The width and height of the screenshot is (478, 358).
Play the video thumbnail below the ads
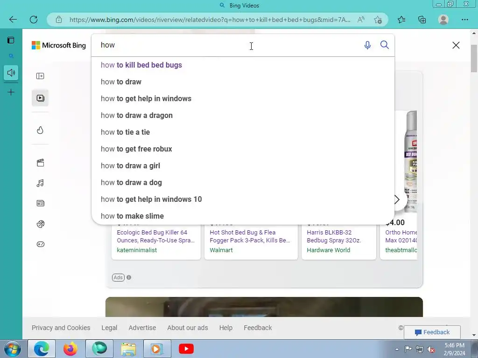click(264, 307)
